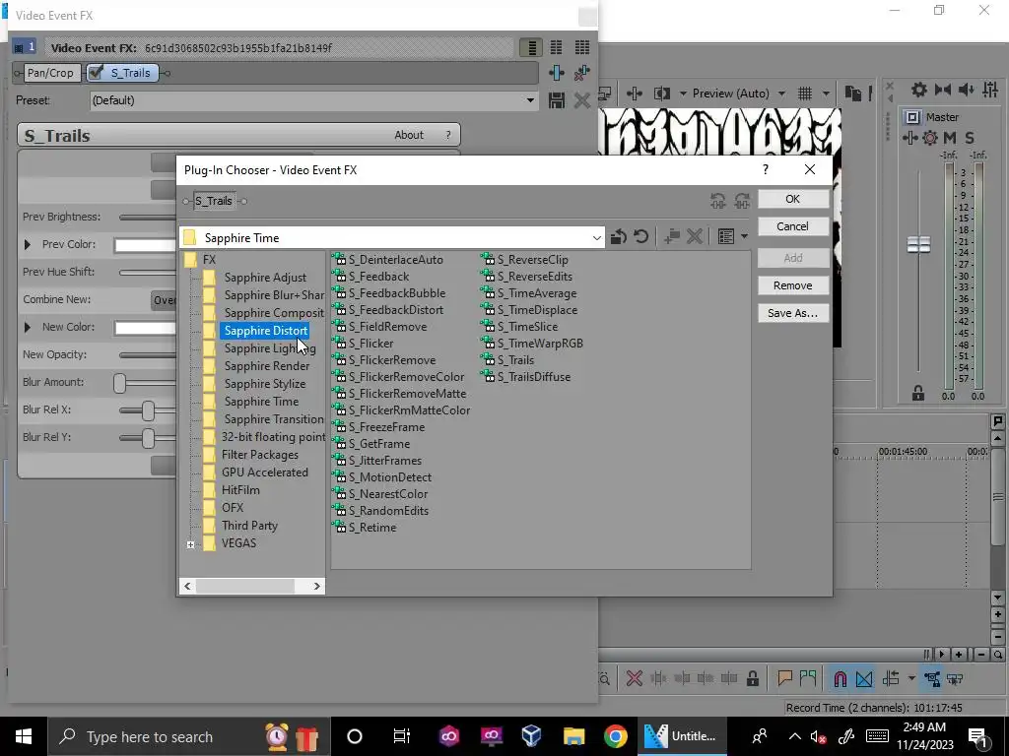Screen dimensions: 1009x756
Task: Toggle split screen view in preview
Action: [661, 94]
